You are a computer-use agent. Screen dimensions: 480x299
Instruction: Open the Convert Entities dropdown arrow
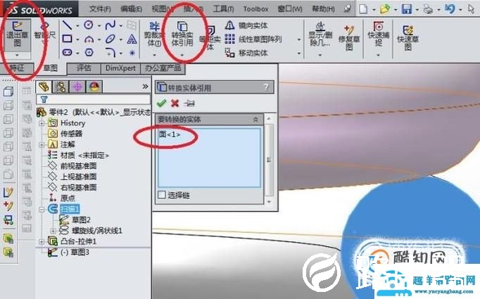click(x=182, y=55)
